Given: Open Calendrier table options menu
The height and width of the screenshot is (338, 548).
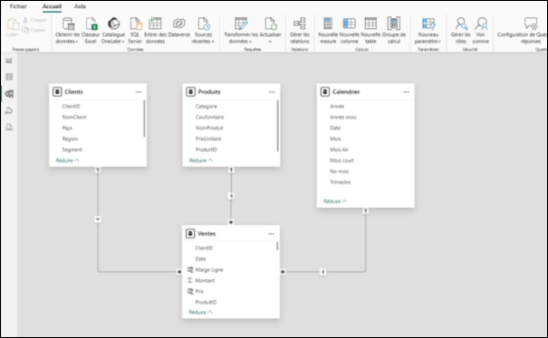Looking at the screenshot, I should coord(406,92).
